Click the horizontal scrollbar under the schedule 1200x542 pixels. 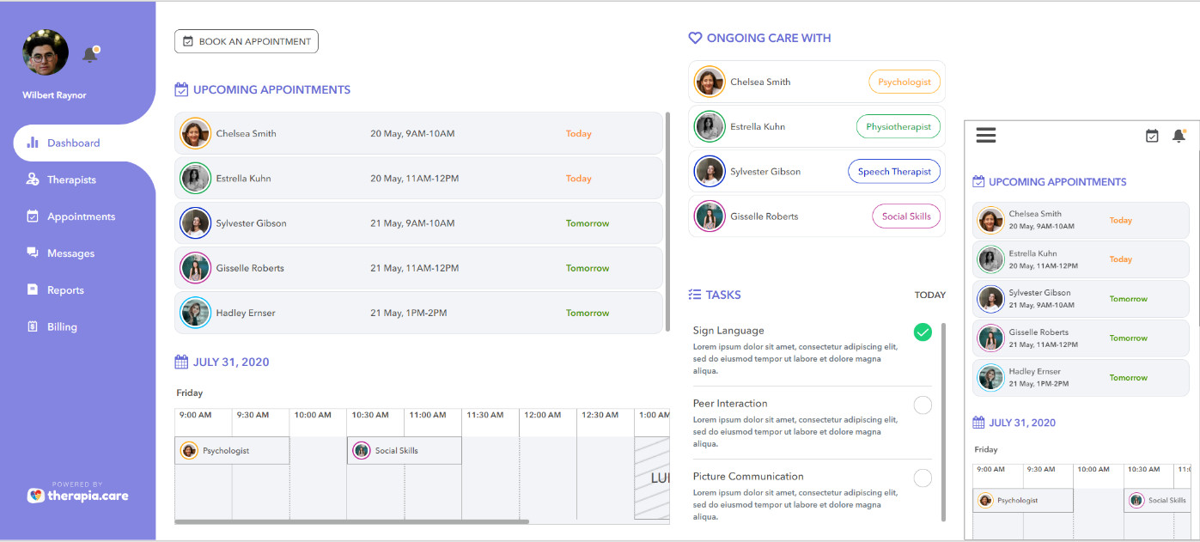(352, 521)
